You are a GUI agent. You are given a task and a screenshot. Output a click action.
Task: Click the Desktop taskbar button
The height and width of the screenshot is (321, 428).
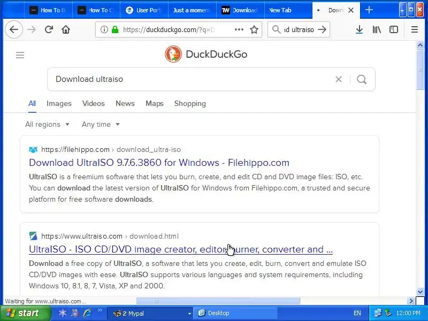[235, 313]
